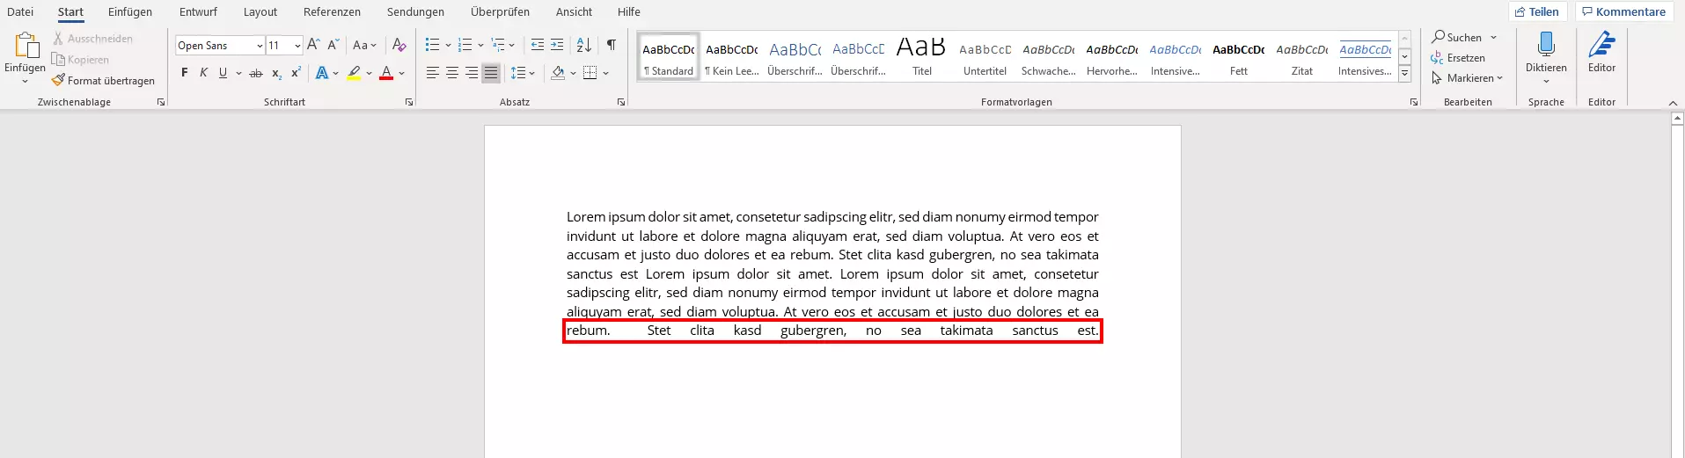Click Teilen share button
Viewport: 1685px width, 458px height.
coord(1537,11)
